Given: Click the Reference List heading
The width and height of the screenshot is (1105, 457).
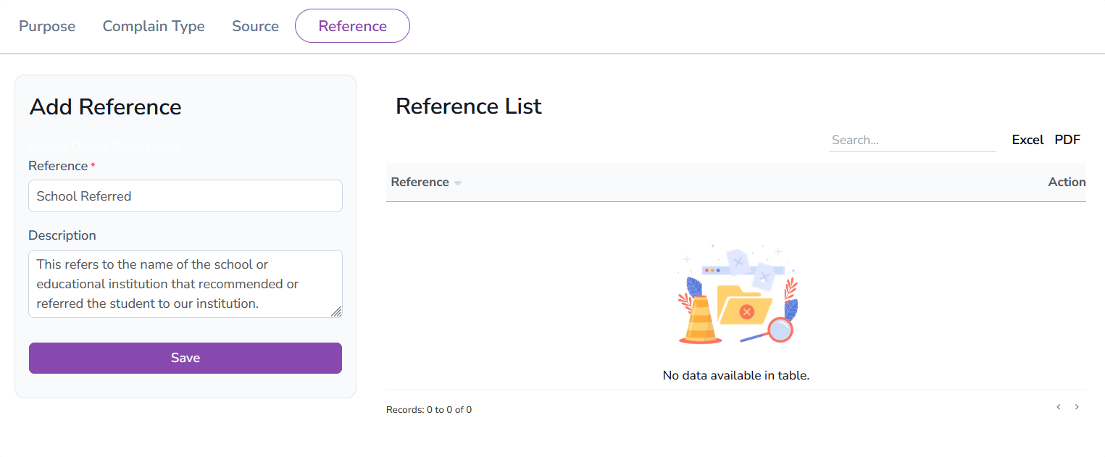Looking at the screenshot, I should click(467, 106).
